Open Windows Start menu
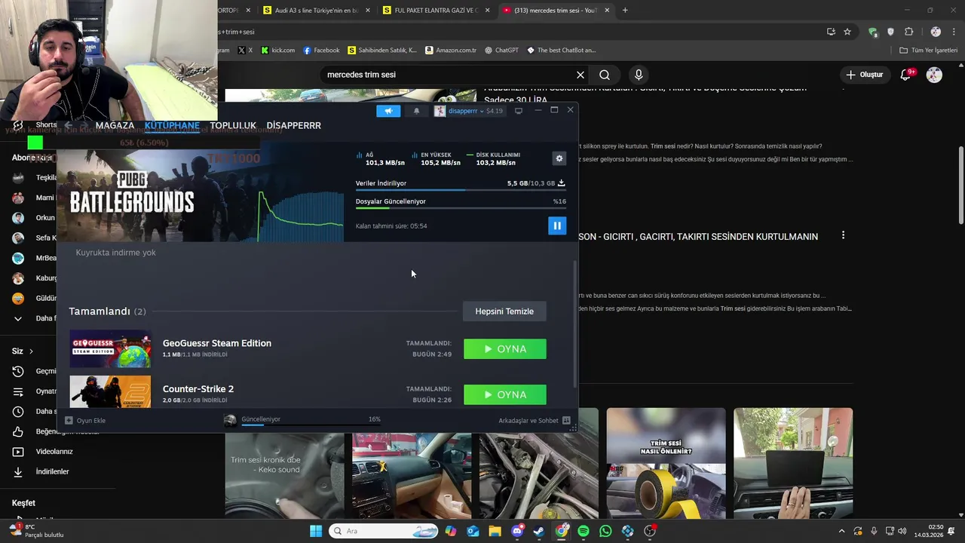Screen dimensions: 965x543 point(316,531)
